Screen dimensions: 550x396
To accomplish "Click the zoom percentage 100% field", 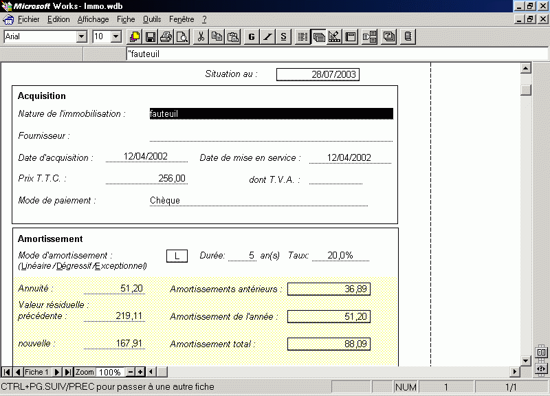I will point(110,372).
